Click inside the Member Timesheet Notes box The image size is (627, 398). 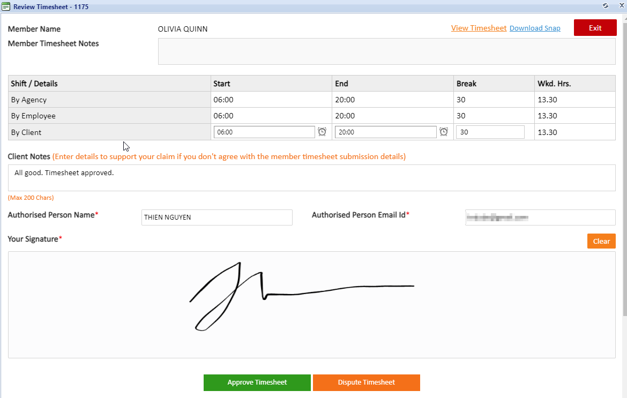coord(387,51)
